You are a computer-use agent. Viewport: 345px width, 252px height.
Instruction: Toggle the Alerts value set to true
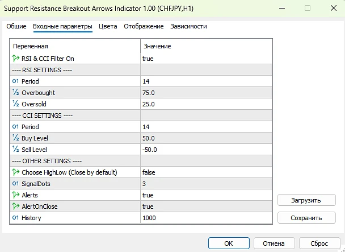coord(205,195)
